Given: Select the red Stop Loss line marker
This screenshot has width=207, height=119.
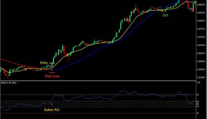Looking at the screenshot, I should 52,73.
